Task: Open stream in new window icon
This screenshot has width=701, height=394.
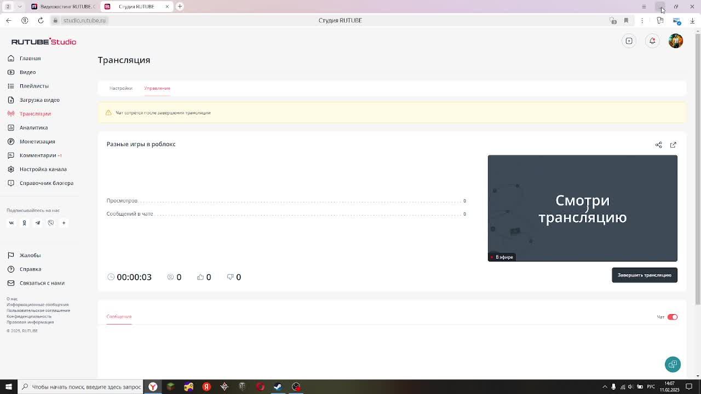Action: coord(673,145)
